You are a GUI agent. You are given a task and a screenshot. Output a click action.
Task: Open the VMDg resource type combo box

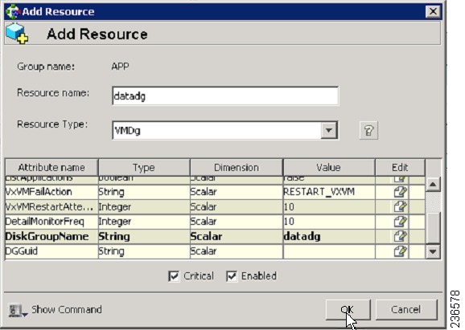pos(225,130)
